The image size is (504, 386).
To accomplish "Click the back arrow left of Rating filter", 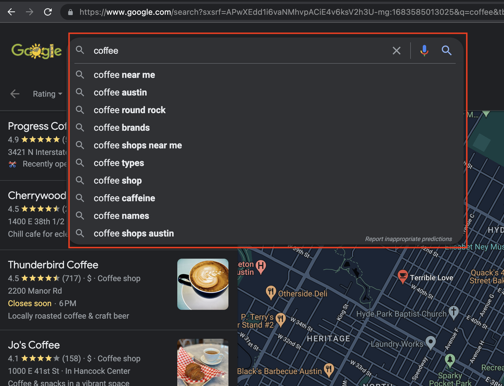I will [15, 94].
